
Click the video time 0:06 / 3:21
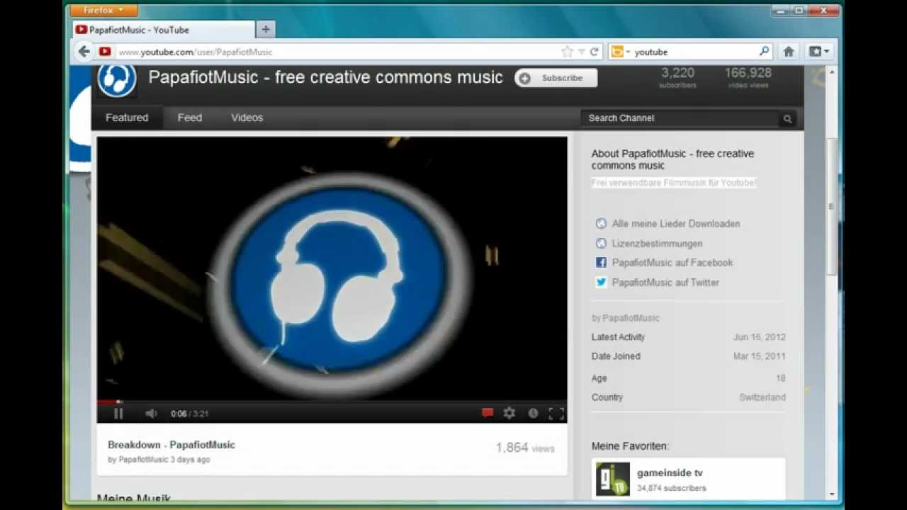[189, 414]
